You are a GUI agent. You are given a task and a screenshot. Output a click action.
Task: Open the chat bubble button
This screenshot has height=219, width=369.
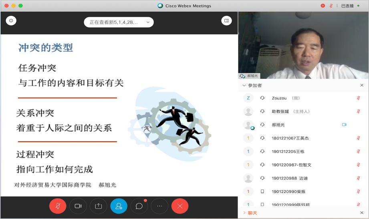click(x=139, y=206)
